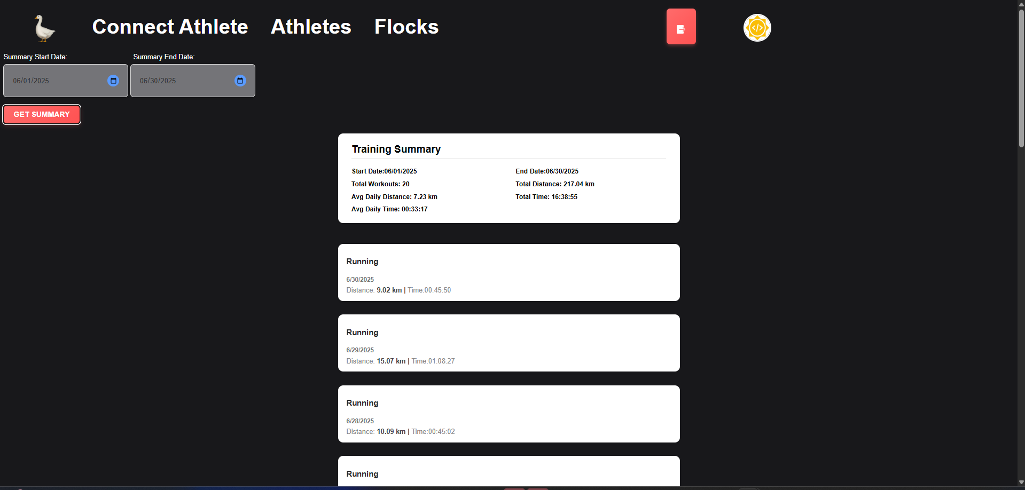Click the Total Distance 217.04 km text

(555, 184)
